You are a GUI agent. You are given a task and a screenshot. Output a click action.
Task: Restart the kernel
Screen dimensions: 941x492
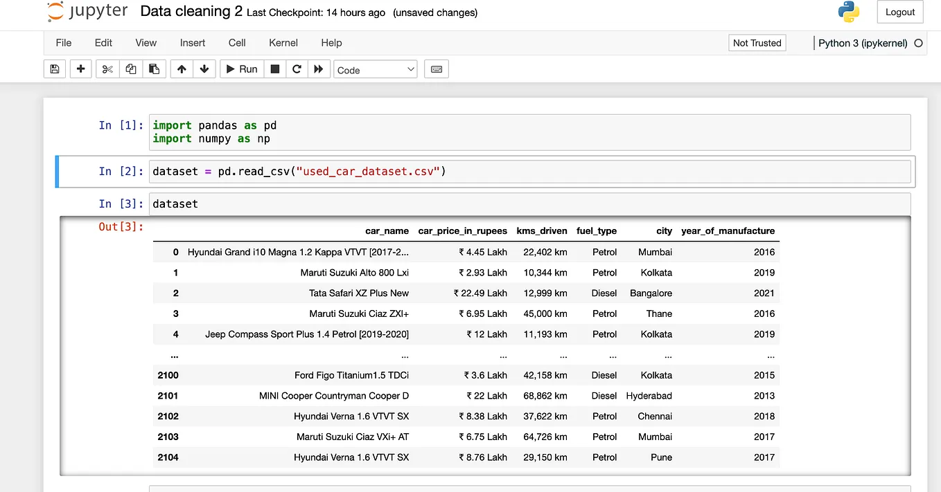297,69
